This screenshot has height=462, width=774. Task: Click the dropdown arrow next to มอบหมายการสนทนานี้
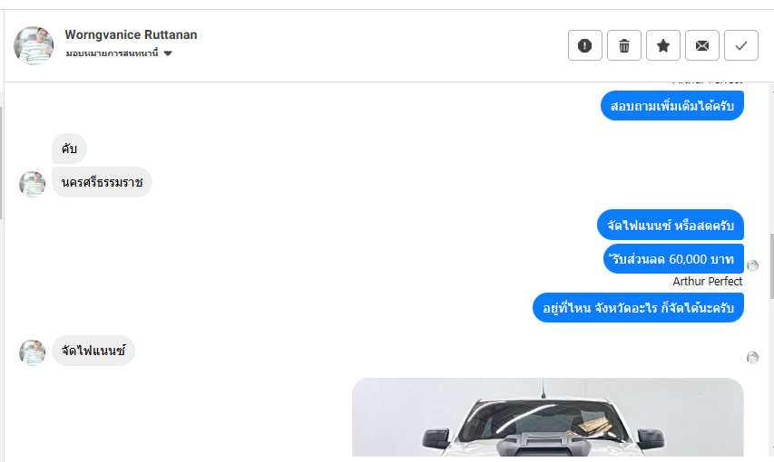[x=168, y=53]
